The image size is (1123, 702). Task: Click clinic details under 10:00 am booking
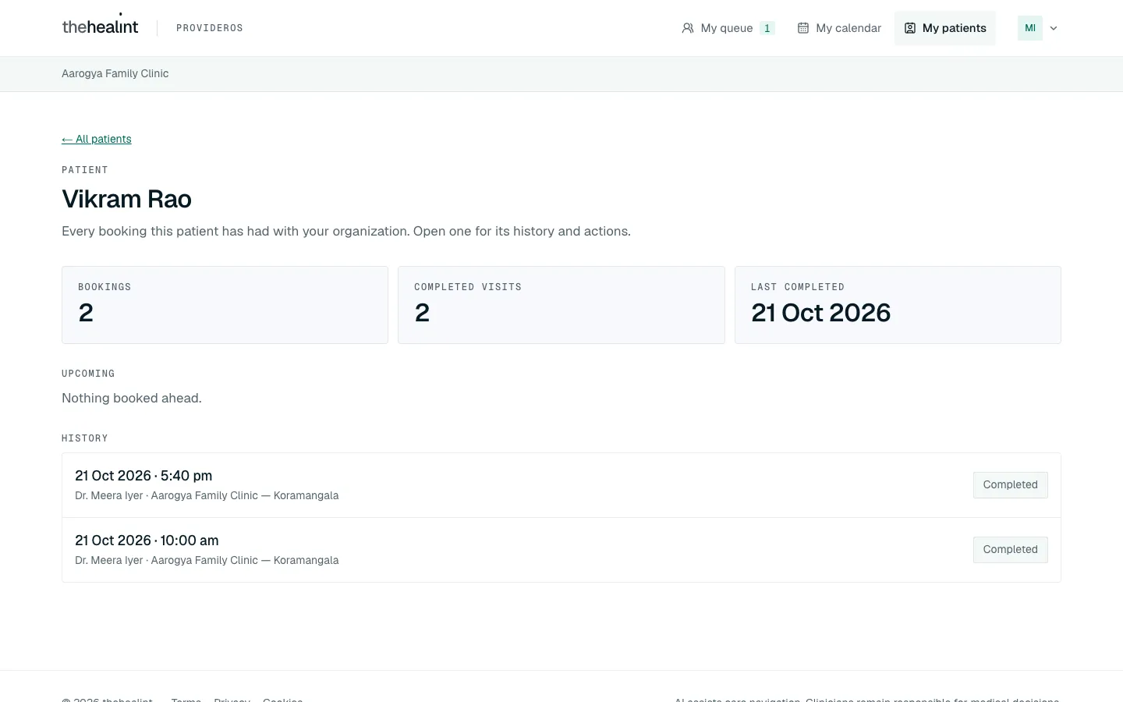pos(207,560)
